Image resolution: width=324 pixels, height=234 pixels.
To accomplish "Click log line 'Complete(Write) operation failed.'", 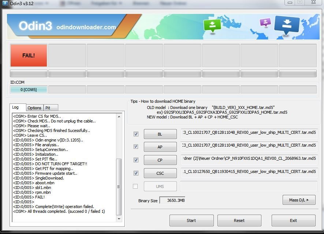I will pos(53,207).
